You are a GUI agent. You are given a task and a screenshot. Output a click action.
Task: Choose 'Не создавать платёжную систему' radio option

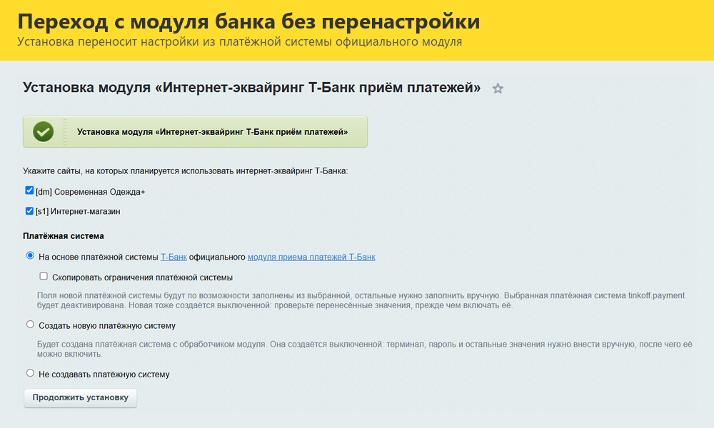tap(30, 373)
